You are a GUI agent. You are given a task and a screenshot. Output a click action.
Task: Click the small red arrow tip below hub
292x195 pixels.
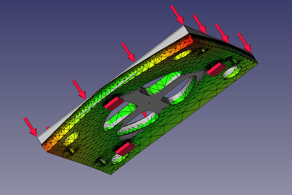[x=145, y=114]
